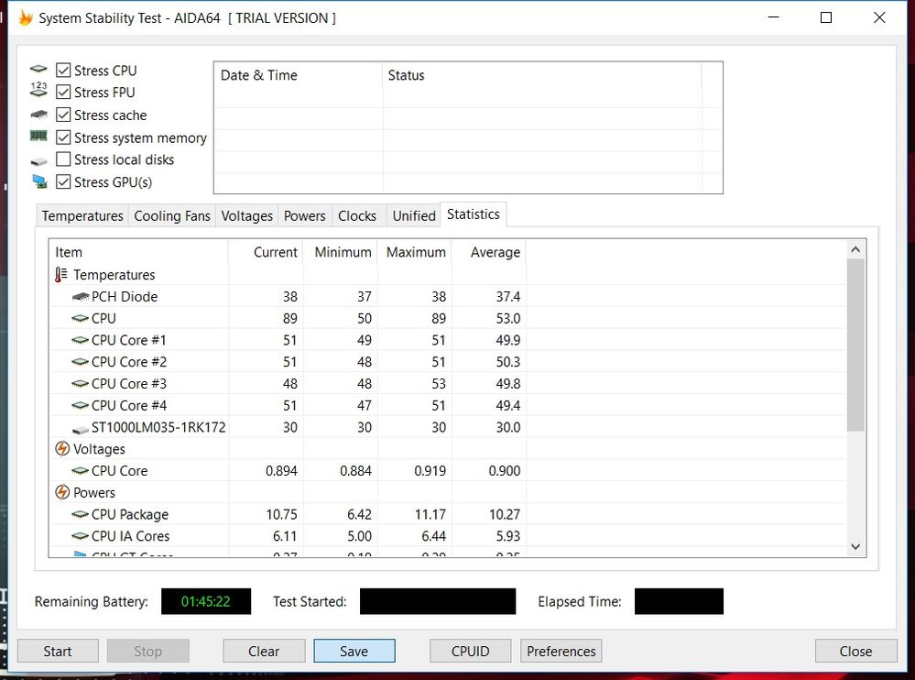915x680 pixels.
Task: Click the Elapsed Time black field
Action: click(x=679, y=601)
